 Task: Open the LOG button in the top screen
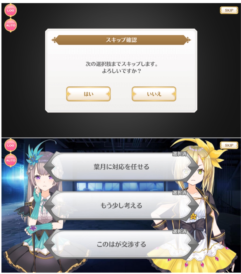pos(11,11)
